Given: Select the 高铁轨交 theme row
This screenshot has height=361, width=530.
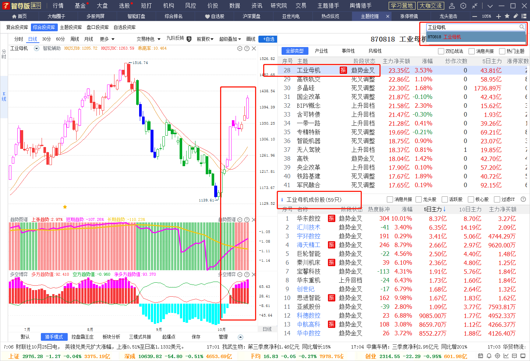Looking at the screenshot, I should pos(403,79).
